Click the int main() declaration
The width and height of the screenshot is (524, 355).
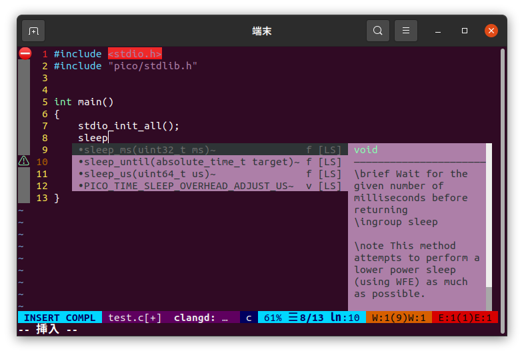[84, 102]
